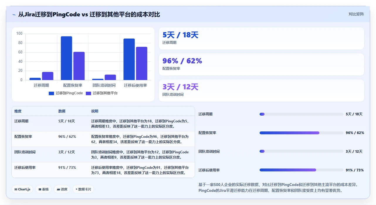Click the summary paragraph about 500人企业

click(278, 187)
